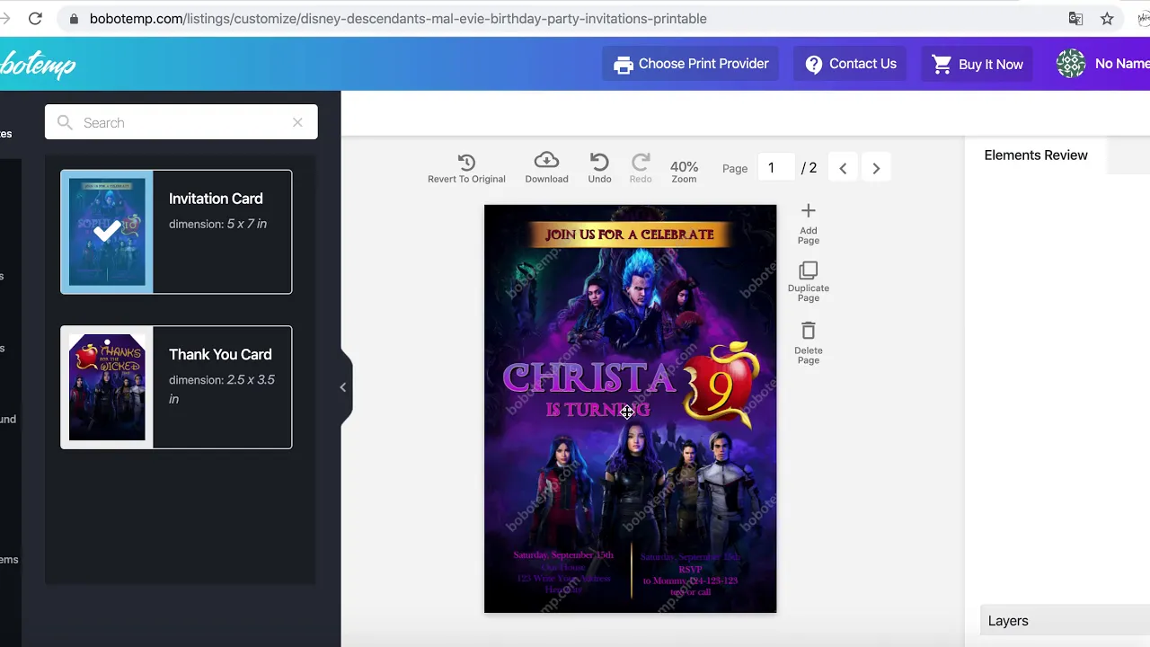Focus the Search templates field
Viewport: 1150px width, 647px height.
[x=181, y=122]
